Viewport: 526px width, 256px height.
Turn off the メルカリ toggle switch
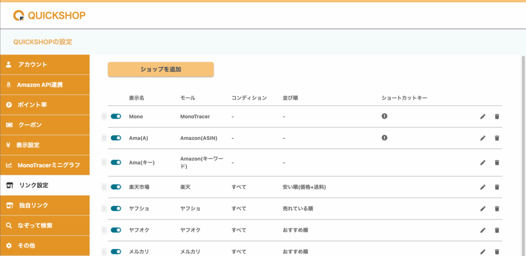pyautogui.click(x=116, y=251)
